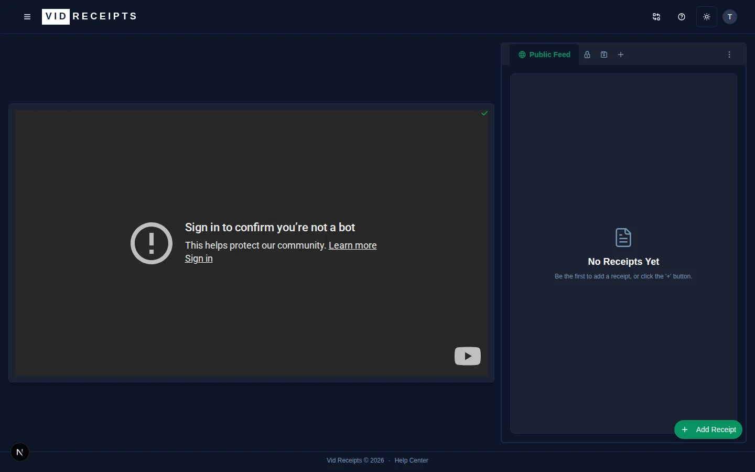Click the globe icon on Public Feed tab
The image size is (755, 472).
click(x=522, y=55)
